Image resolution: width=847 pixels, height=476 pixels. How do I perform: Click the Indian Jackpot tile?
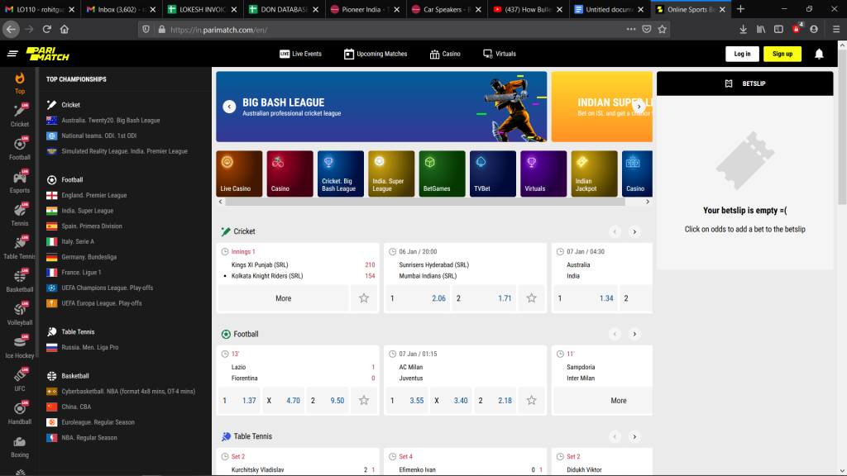click(594, 174)
